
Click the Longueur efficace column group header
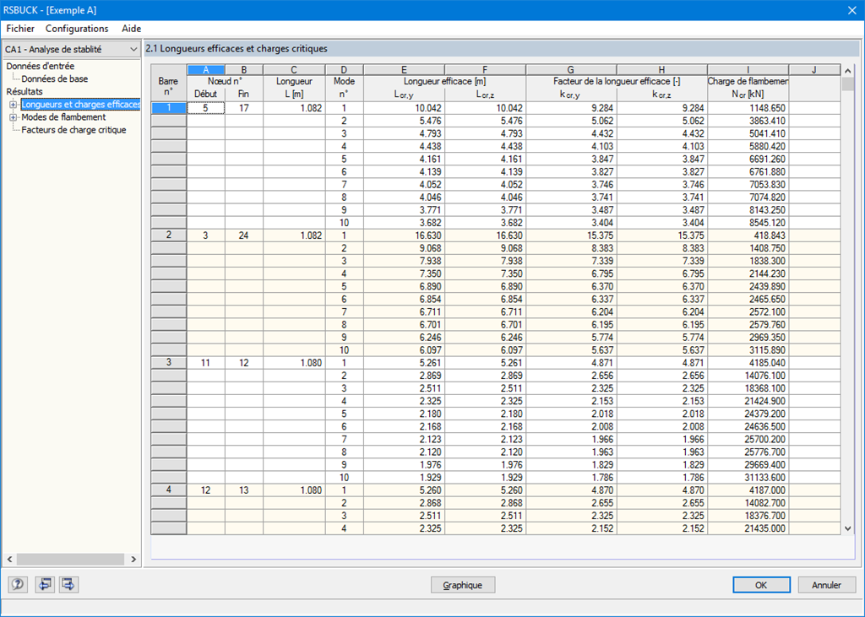[444, 81]
